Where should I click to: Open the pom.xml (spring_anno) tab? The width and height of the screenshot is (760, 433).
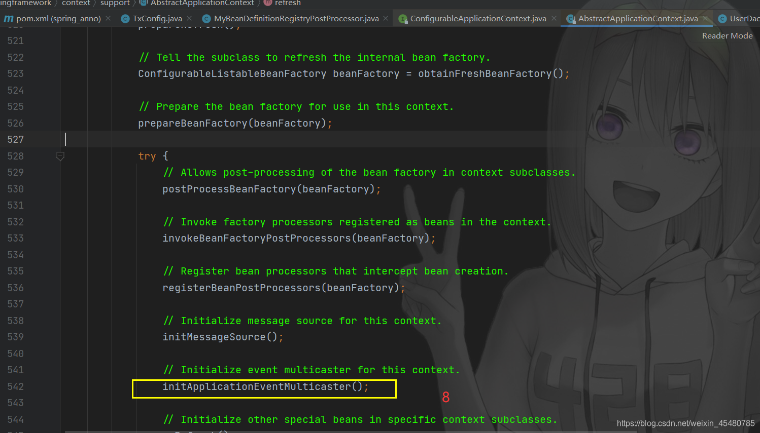58,19
